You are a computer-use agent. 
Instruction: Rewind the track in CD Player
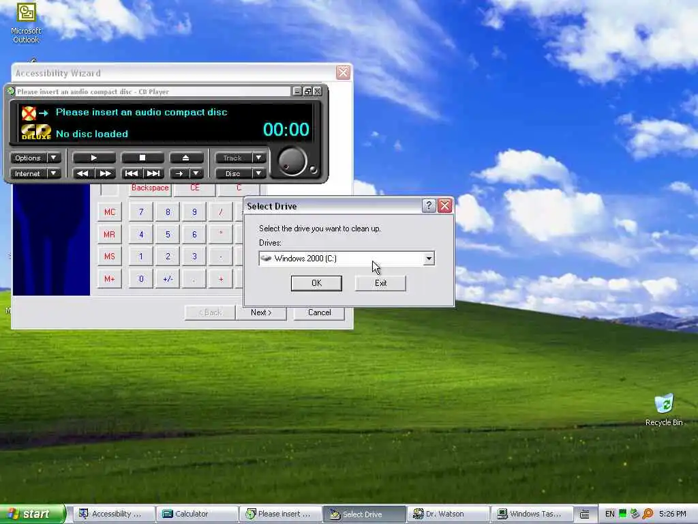pyautogui.click(x=82, y=173)
